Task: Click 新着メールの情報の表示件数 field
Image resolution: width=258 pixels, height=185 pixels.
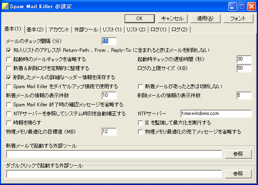Action: point(109,95)
